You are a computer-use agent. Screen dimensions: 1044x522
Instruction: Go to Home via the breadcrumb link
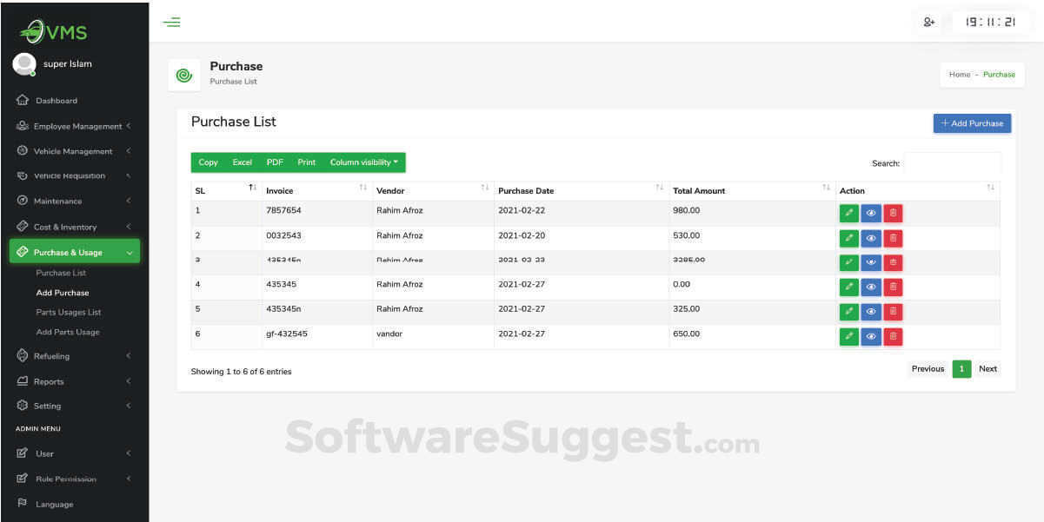(x=959, y=75)
